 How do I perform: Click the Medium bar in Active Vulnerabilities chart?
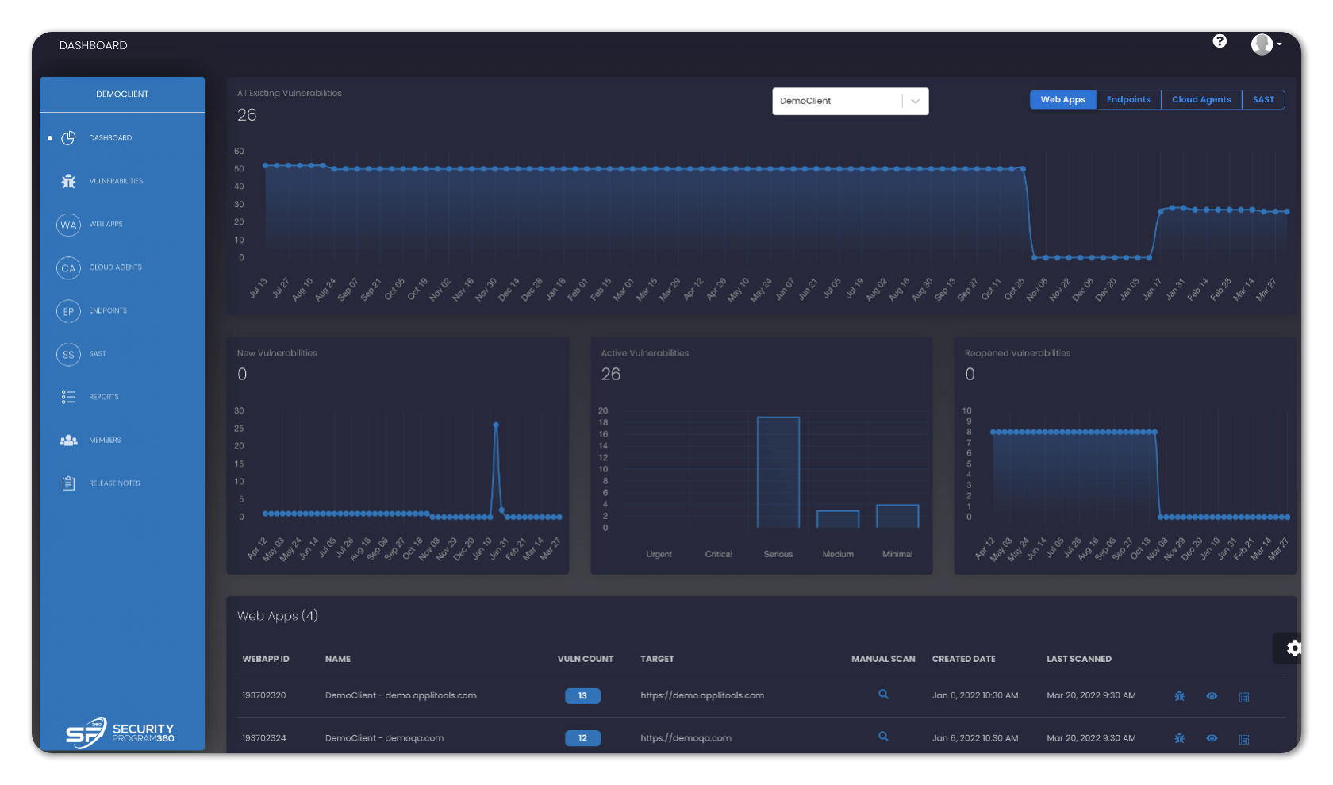(x=838, y=519)
